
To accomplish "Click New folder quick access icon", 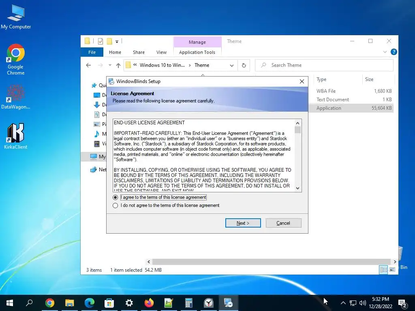I will [109, 41].
